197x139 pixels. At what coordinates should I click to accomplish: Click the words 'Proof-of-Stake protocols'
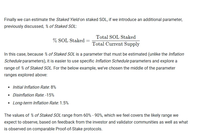(79, 129)
